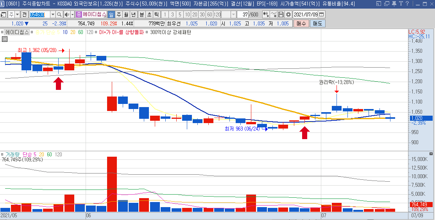The image size is (435, 220).
Task: Click the speaker sound alert icon
Action: tap(67, 14)
